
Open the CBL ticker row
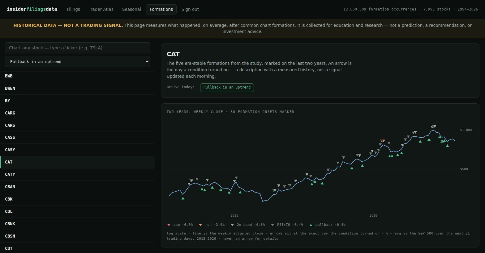point(77,212)
